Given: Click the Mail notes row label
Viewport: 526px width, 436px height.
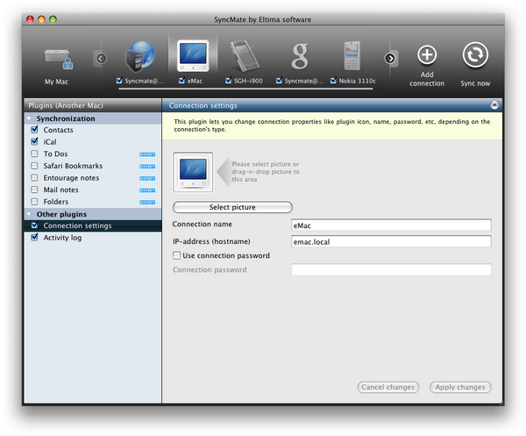Looking at the screenshot, I should point(60,190).
